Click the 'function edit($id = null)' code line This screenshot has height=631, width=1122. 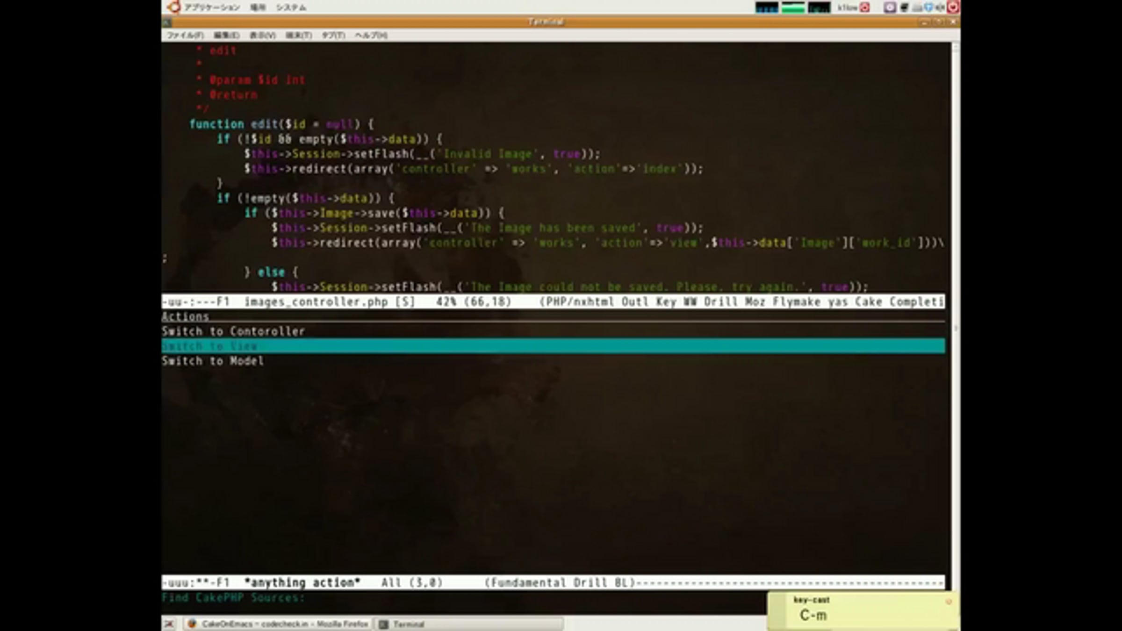[281, 124]
